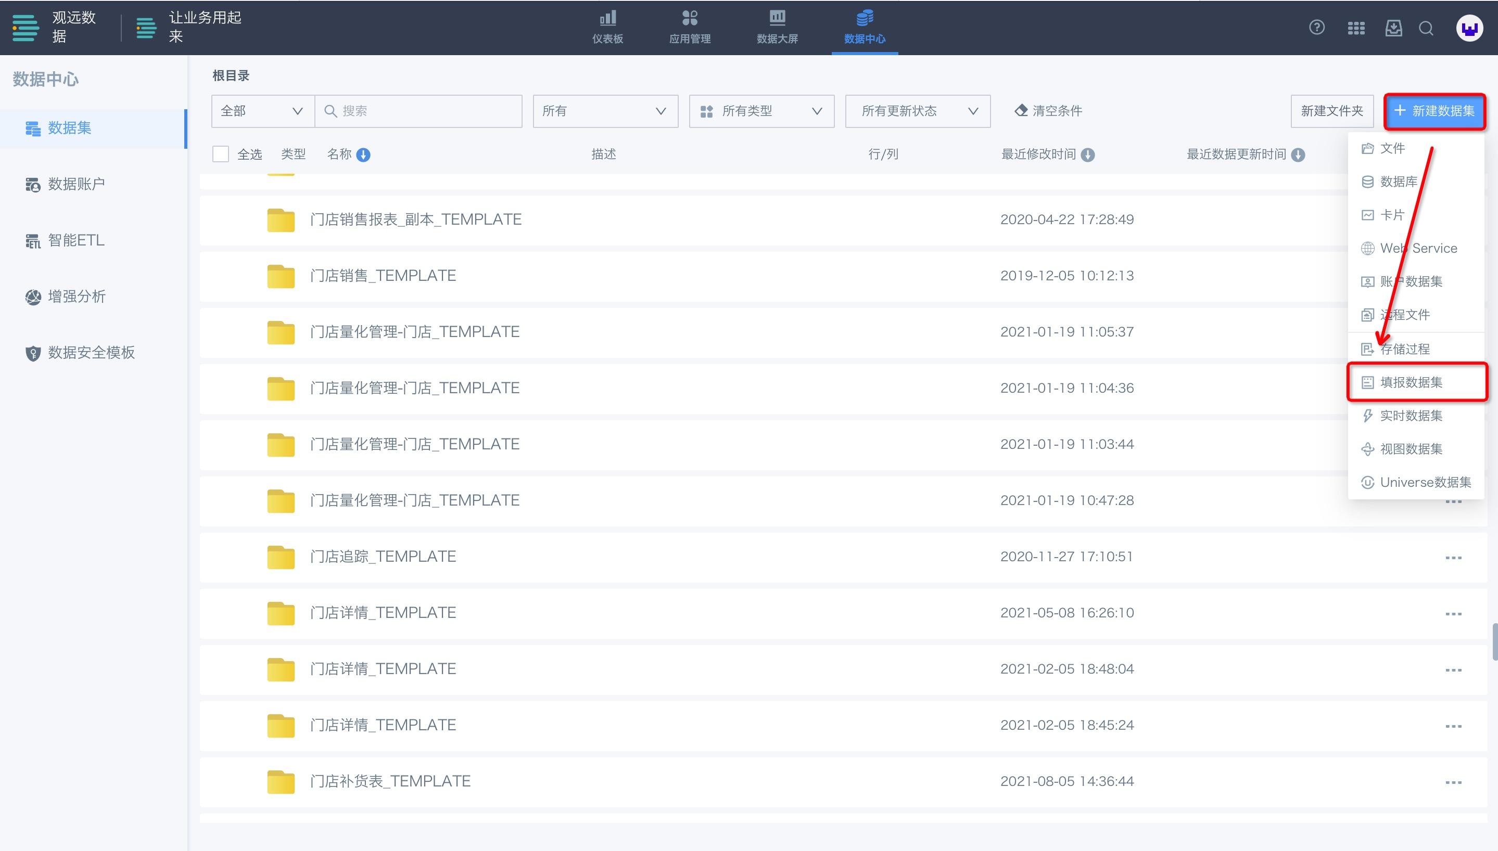The image size is (1498, 851).
Task: Open more options for 门店追踪_TEMPLATE row
Action: pyautogui.click(x=1453, y=558)
